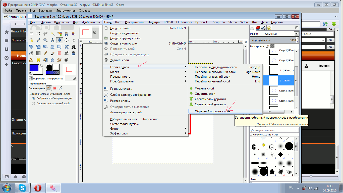Toggle lock pixels brush icon
343x193 pixels.
pyautogui.click(x=267, y=46)
